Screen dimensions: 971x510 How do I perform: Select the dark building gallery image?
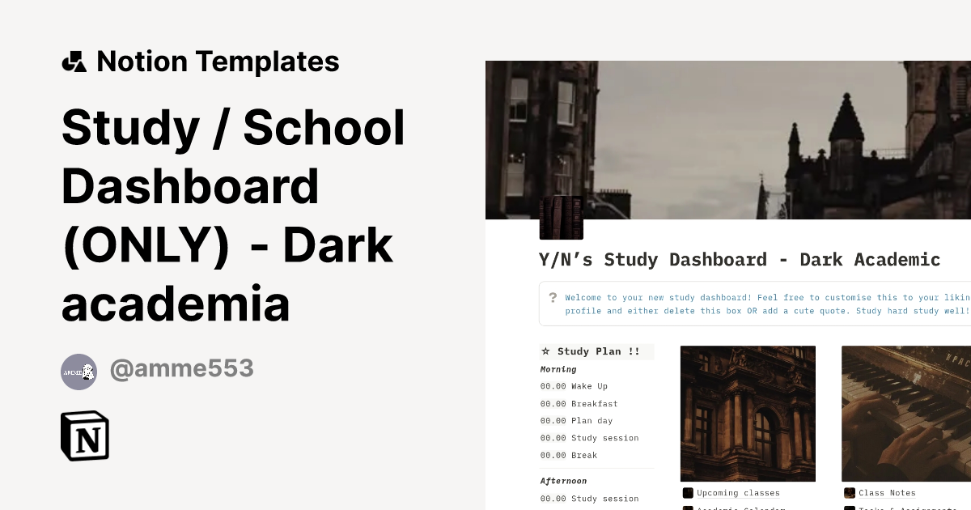748,414
